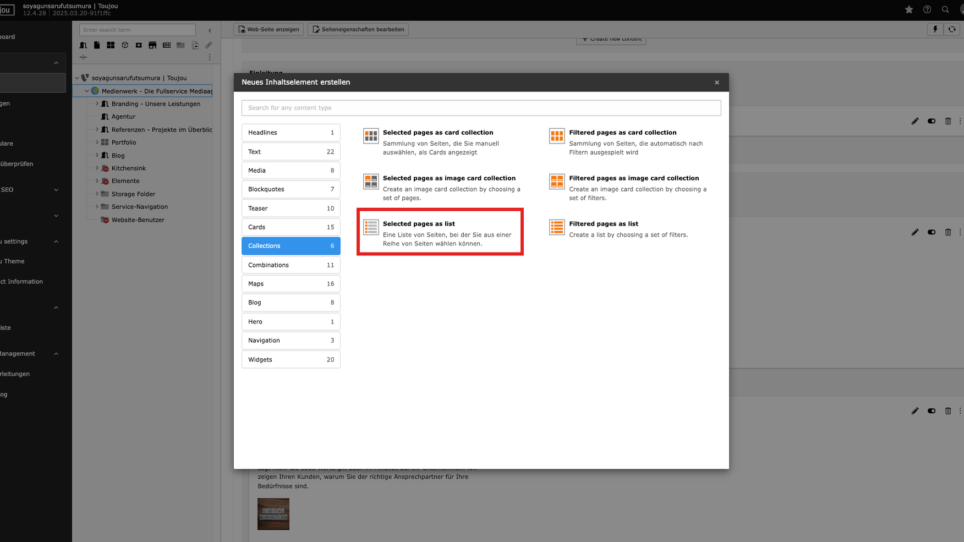Close the Neues Inhaltselement erstellen dialog
This screenshot has height=542, width=964.
coord(716,83)
